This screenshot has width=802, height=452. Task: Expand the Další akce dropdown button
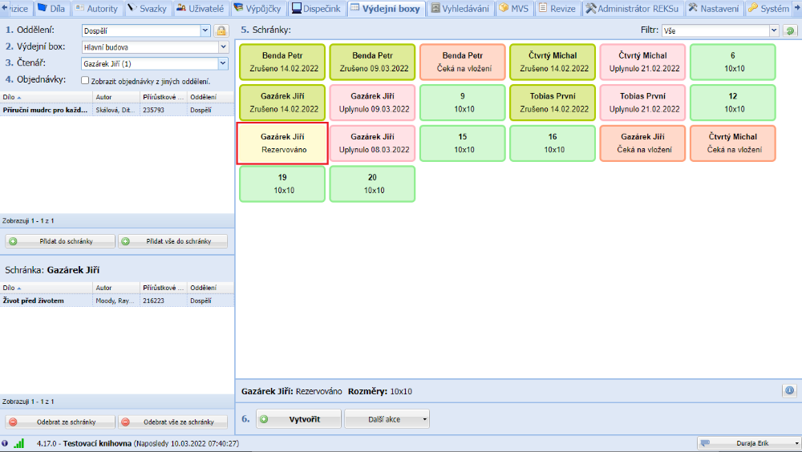pos(387,419)
